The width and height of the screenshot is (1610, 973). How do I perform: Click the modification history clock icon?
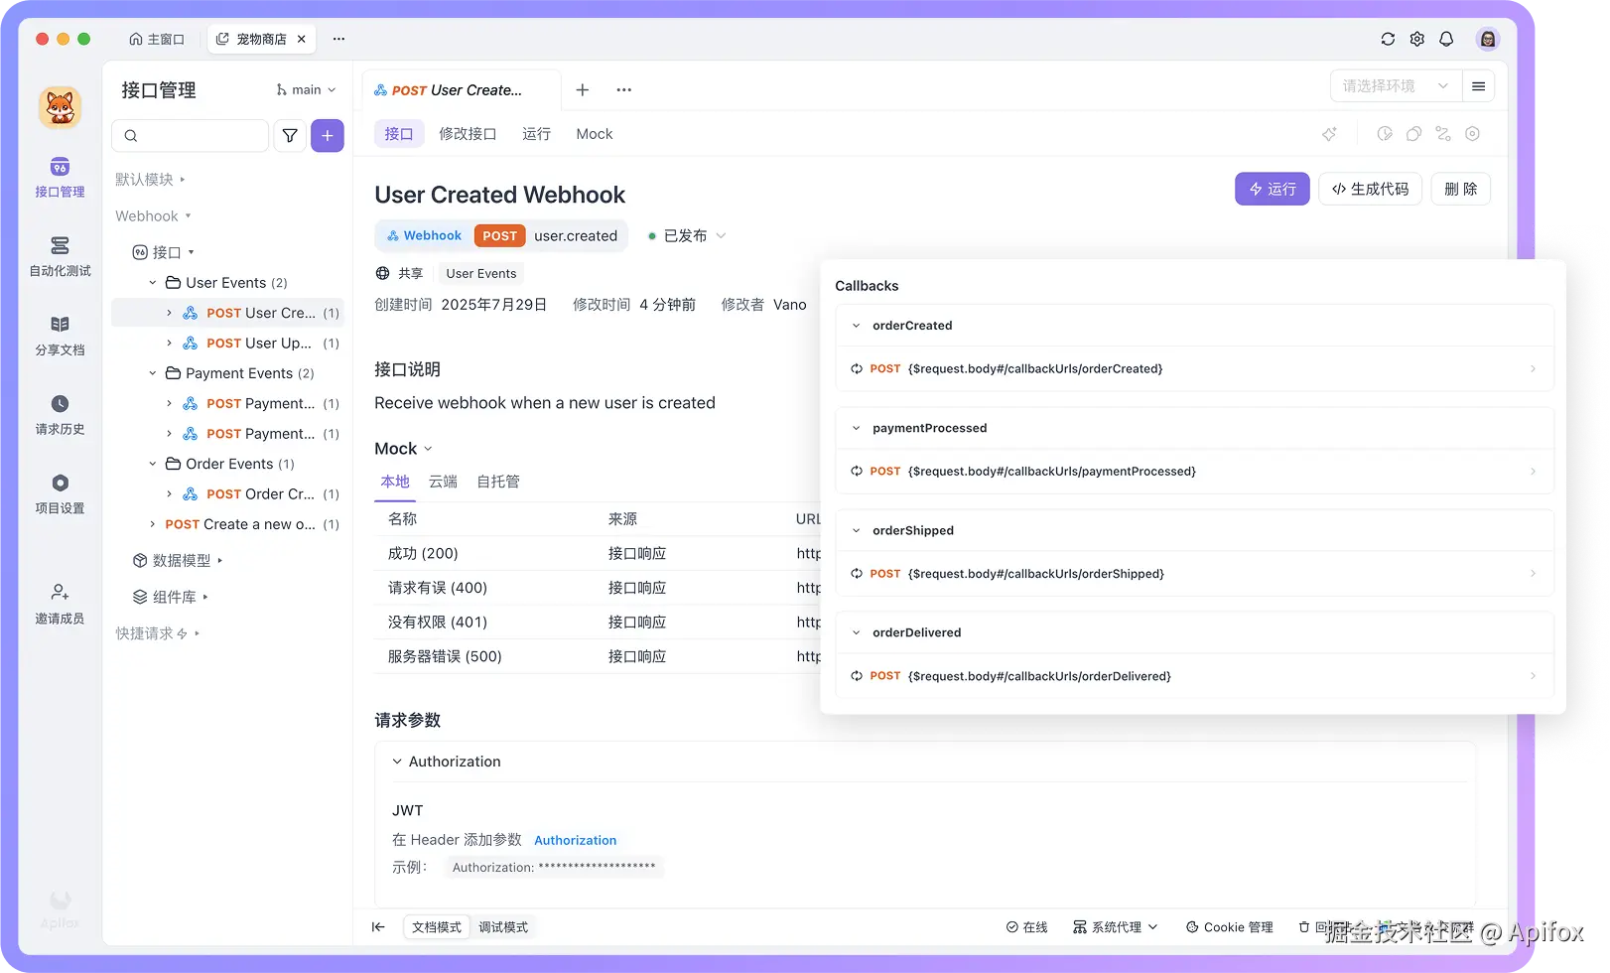click(x=1385, y=133)
